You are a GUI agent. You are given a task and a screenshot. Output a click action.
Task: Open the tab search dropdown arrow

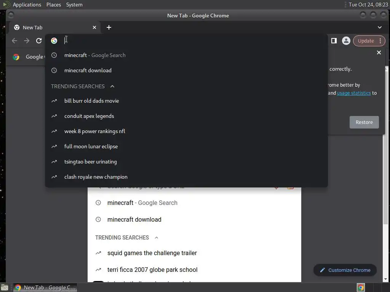click(380, 27)
